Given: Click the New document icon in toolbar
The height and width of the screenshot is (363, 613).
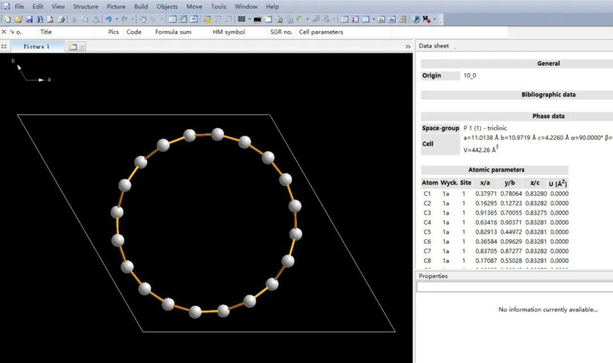Looking at the screenshot, I should point(7,19).
